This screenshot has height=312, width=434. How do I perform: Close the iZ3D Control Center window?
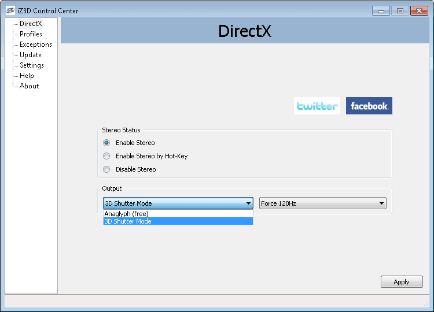pyautogui.click(x=419, y=11)
